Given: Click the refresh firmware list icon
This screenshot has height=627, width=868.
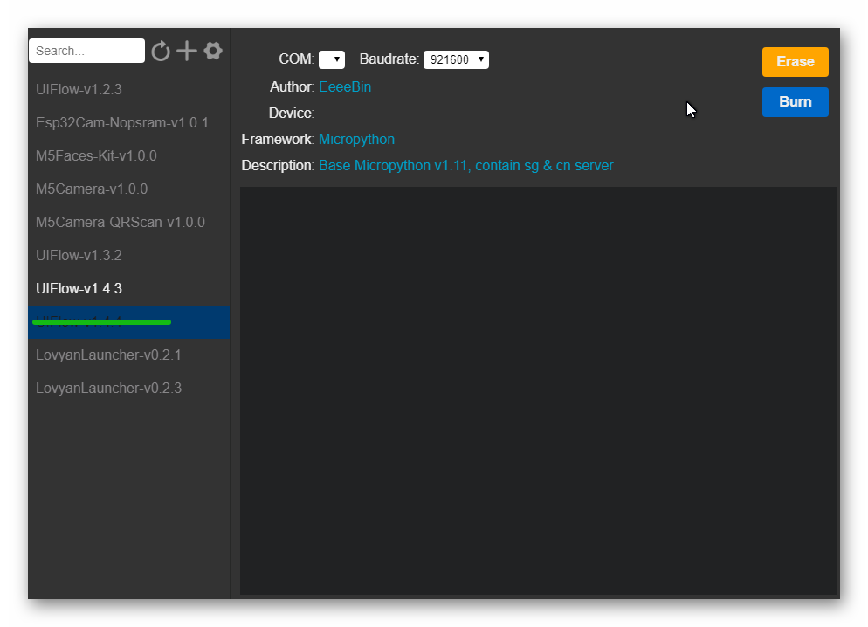Looking at the screenshot, I should point(161,52).
